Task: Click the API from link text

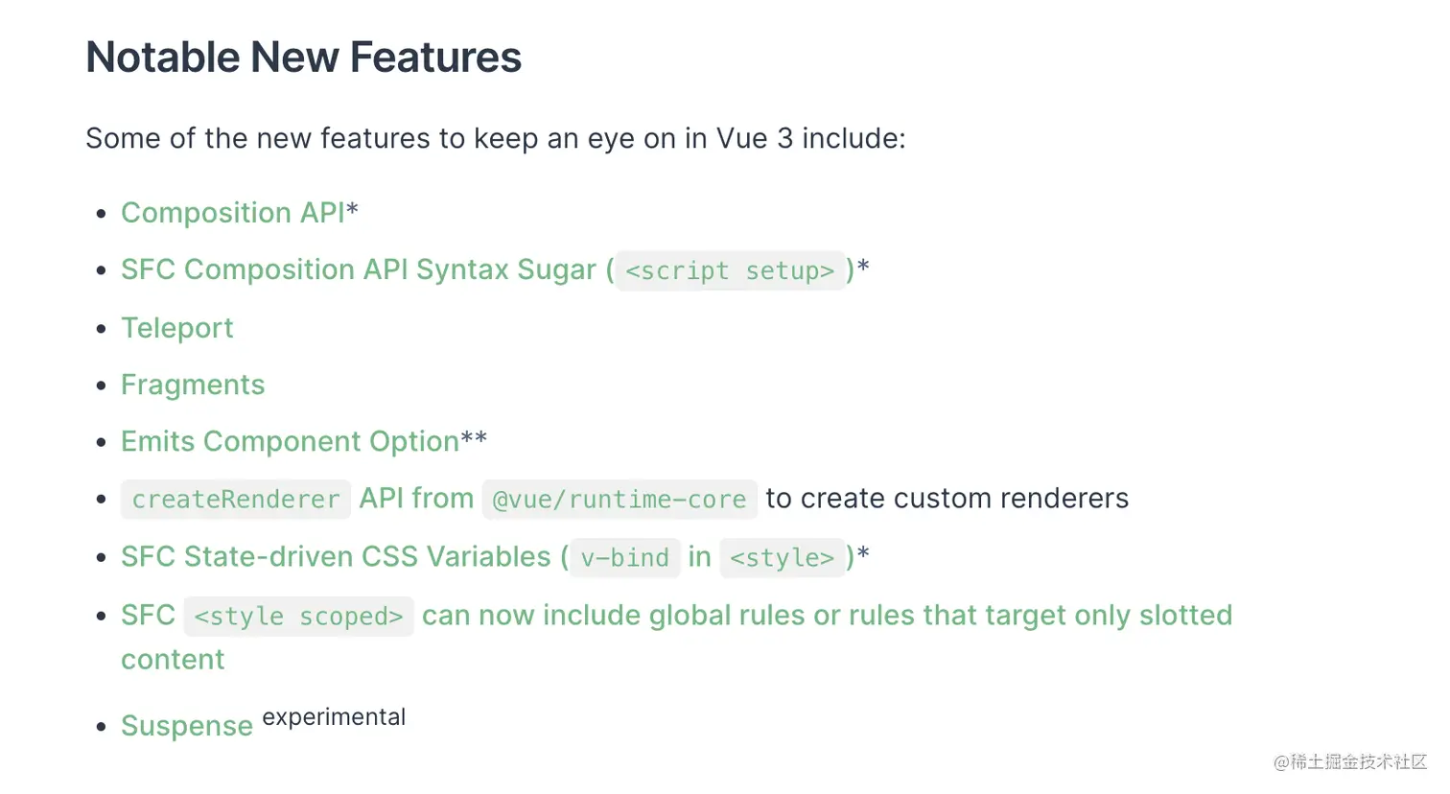Action: pyautogui.click(x=416, y=499)
